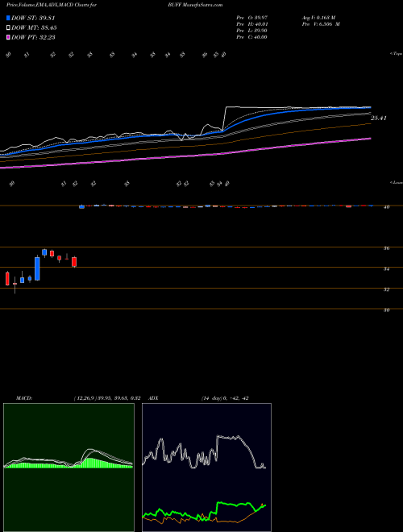Click the 25.41 label on EMA chart
Viewport: 403px width, 532px height.
(x=379, y=118)
